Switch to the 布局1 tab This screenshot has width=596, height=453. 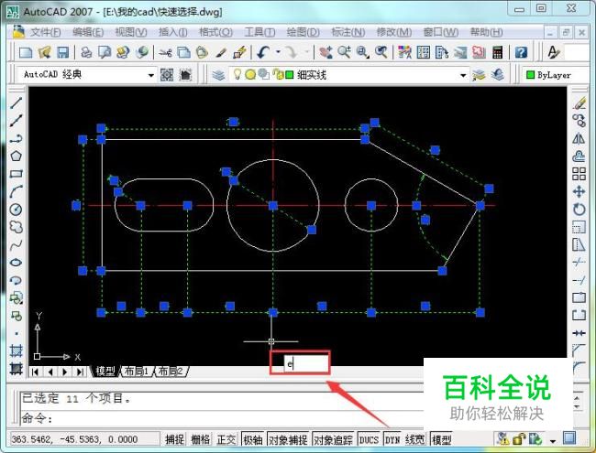(x=136, y=372)
